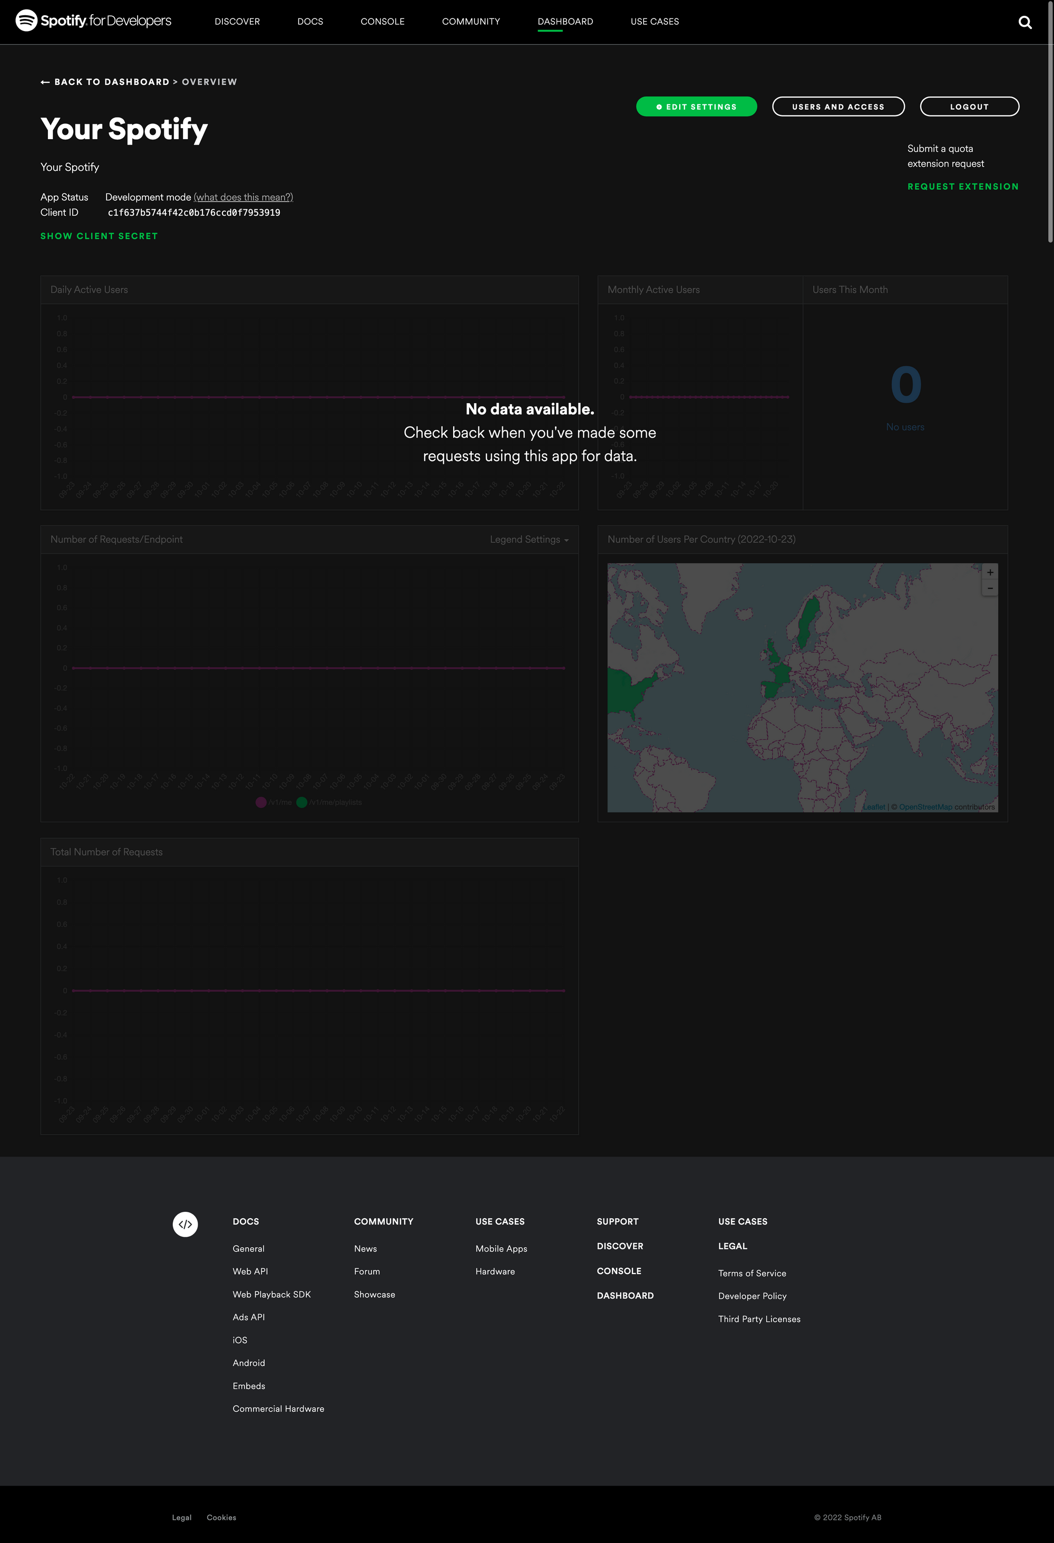
Task: Toggle the /v1/me/playlists legend dot
Action: [x=301, y=802]
